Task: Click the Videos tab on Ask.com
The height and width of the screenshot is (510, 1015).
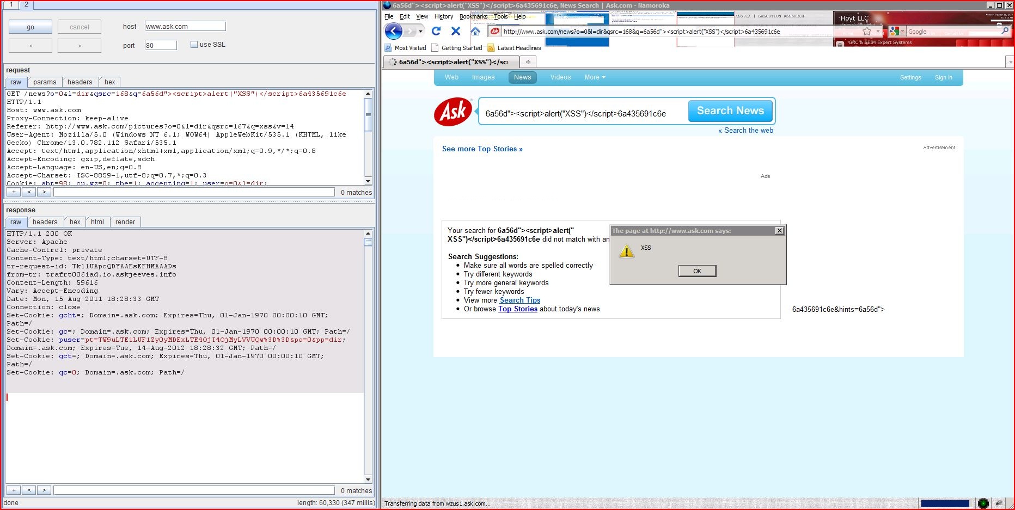Action: pyautogui.click(x=560, y=77)
